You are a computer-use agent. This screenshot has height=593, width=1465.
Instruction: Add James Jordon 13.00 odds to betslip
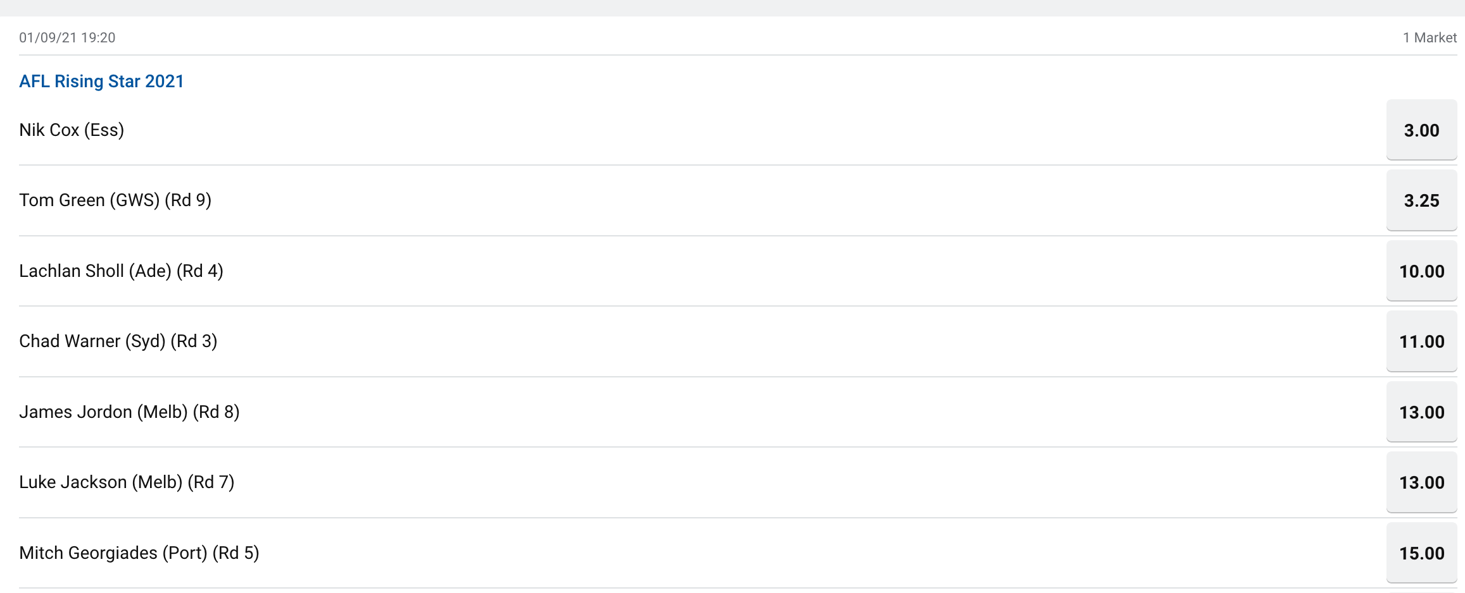pos(1421,412)
